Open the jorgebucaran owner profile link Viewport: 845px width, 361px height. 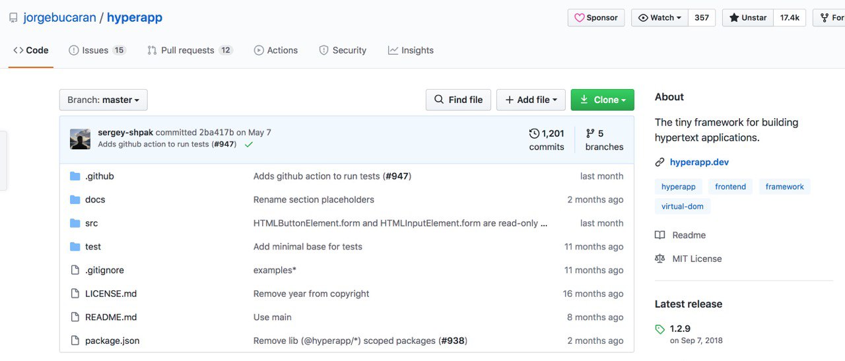click(59, 18)
